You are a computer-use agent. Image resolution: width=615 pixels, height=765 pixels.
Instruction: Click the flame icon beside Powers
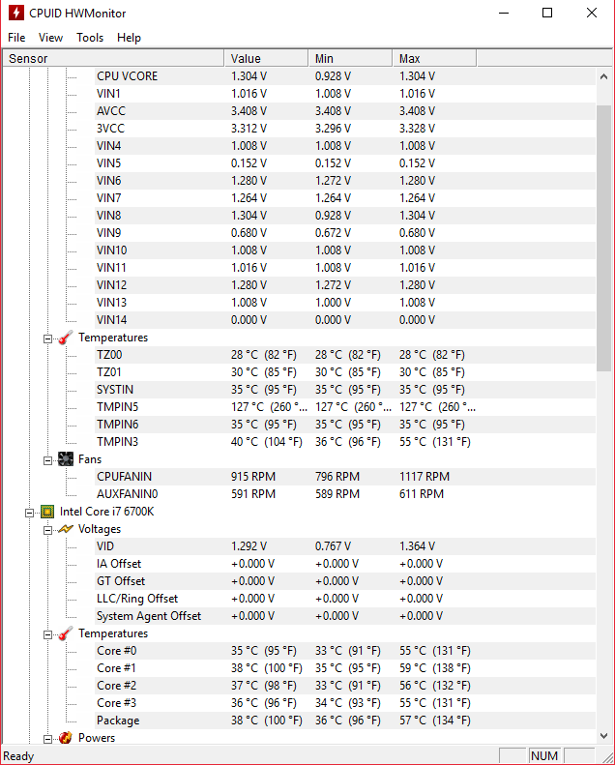tap(66, 738)
